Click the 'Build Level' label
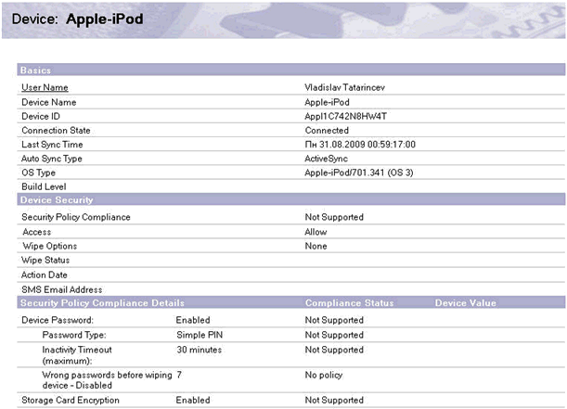The height and width of the screenshot is (409, 567). pyautogui.click(x=44, y=186)
